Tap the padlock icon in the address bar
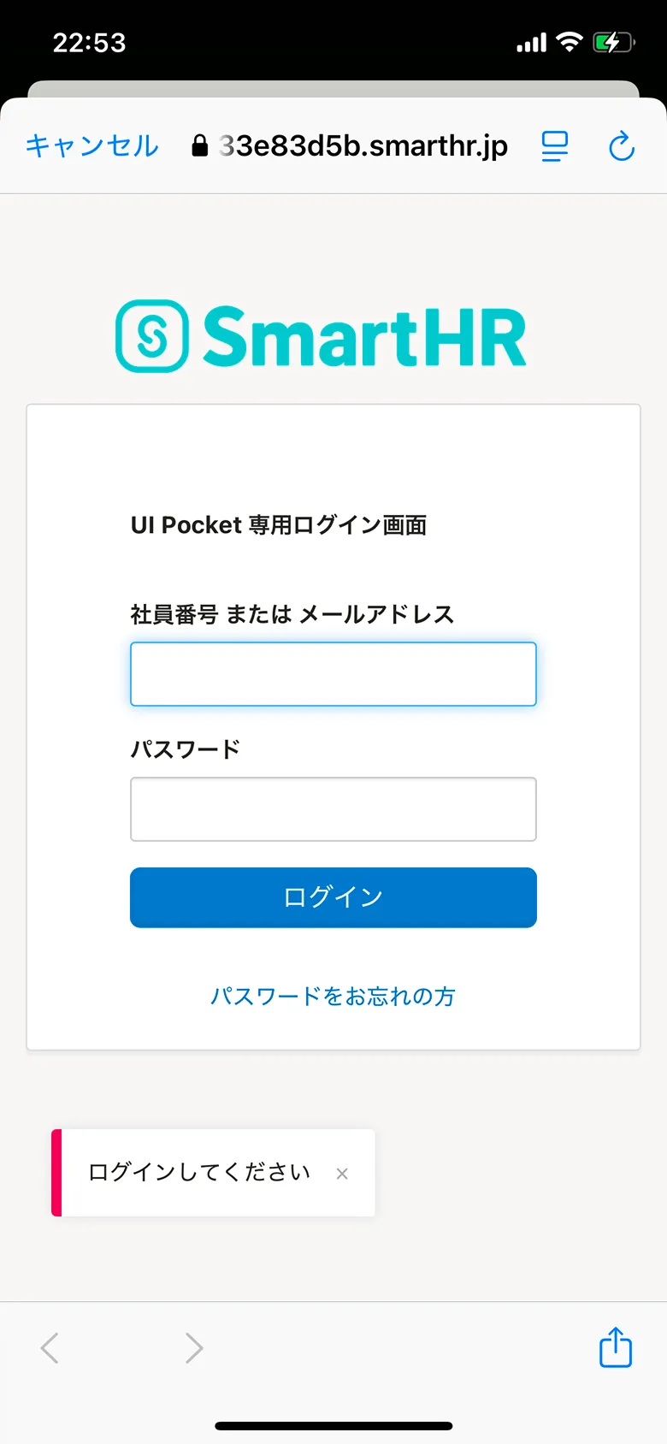The image size is (667, 1444). 198,145
